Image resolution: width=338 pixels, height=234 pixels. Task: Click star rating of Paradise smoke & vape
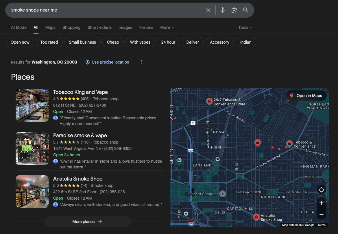click(x=70, y=142)
